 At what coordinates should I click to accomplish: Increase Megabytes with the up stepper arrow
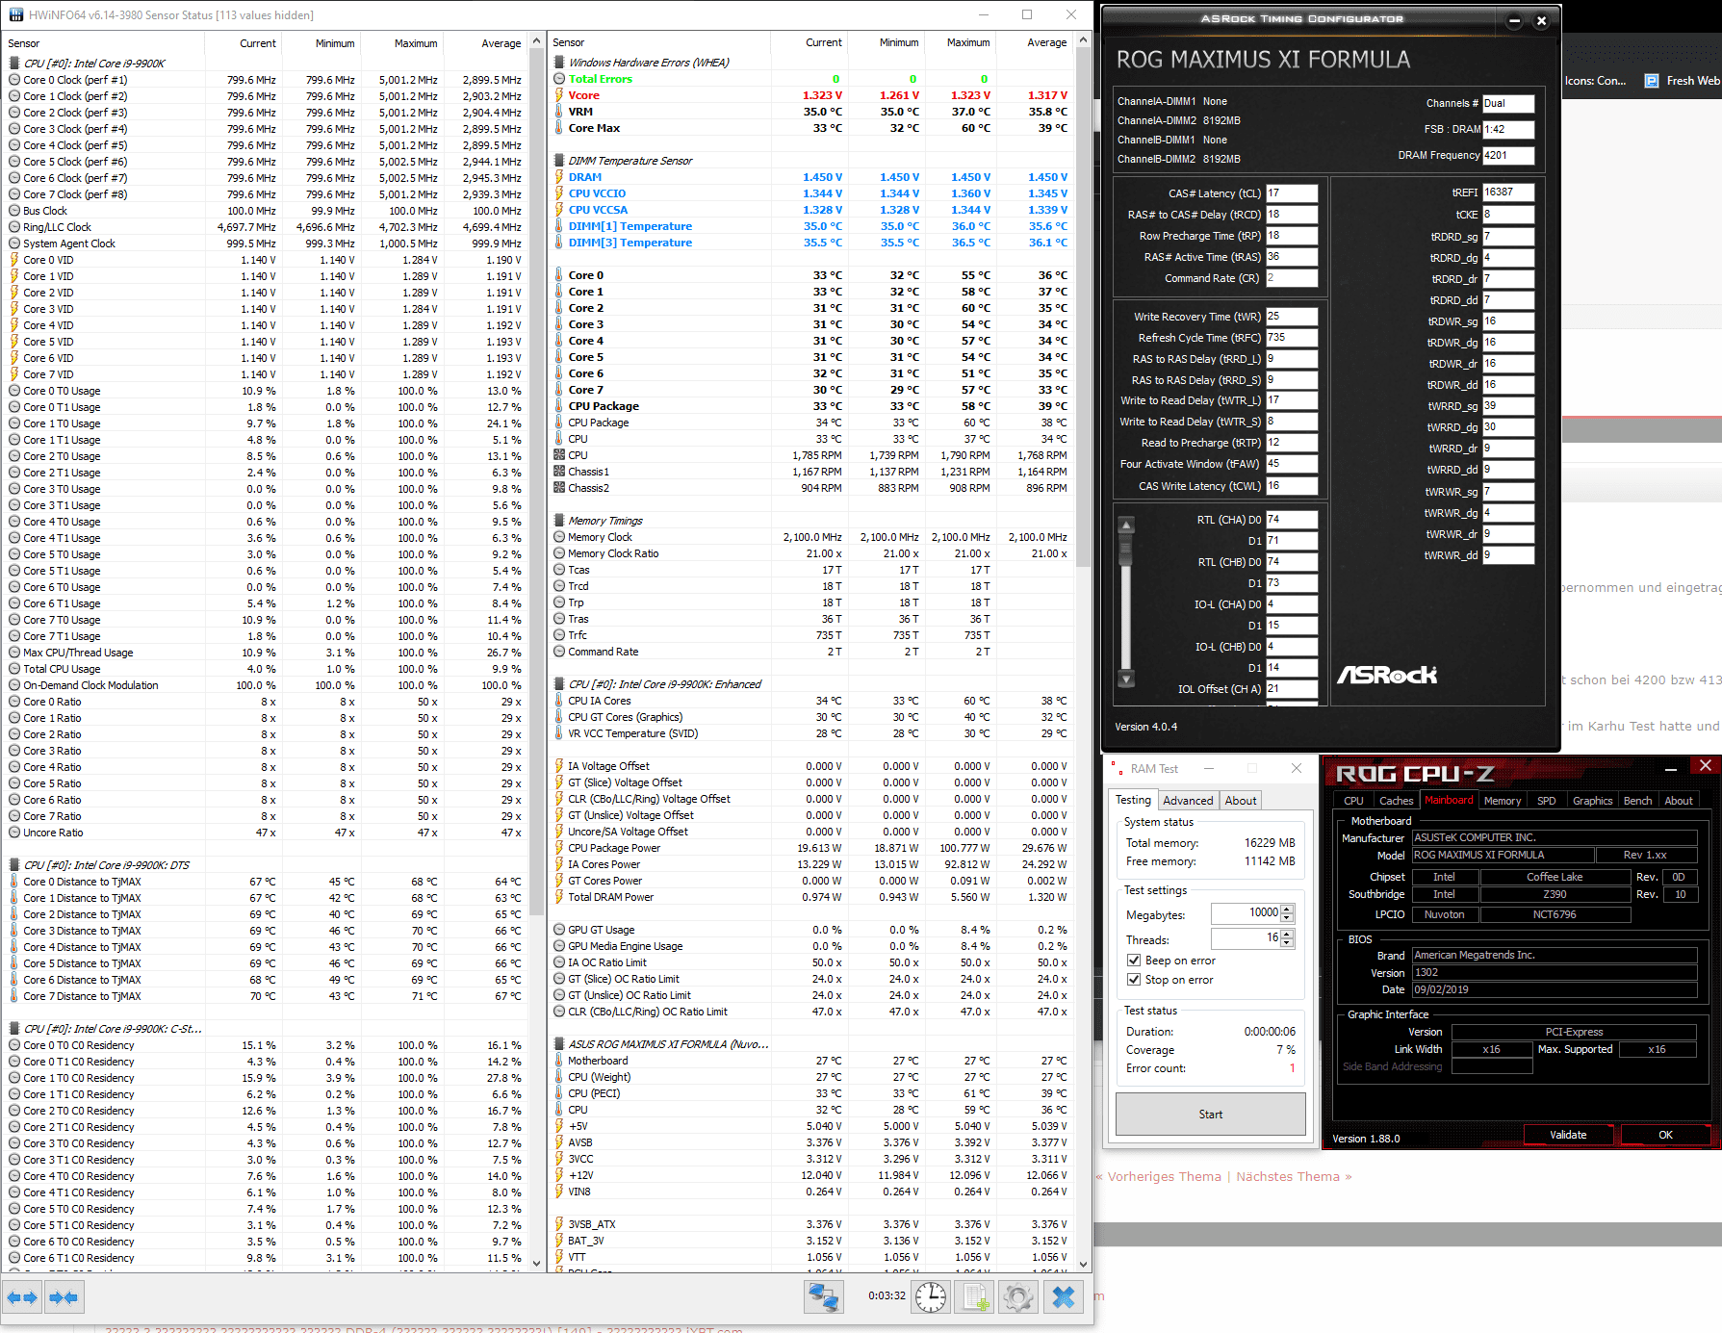(1288, 909)
